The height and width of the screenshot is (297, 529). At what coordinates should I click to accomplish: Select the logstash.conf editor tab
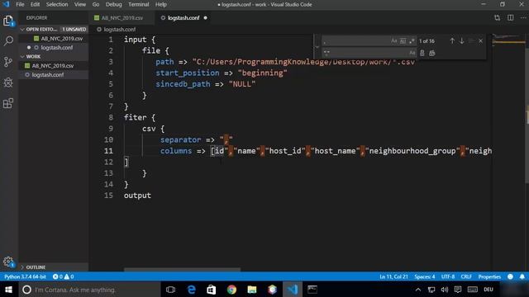tap(183, 18)
